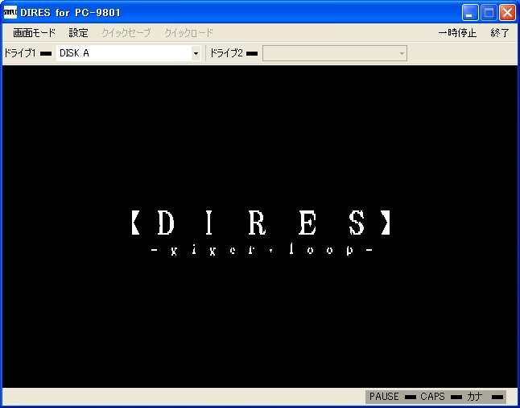Click the ドライブ2 access indicator lamp

coord(252,53)
